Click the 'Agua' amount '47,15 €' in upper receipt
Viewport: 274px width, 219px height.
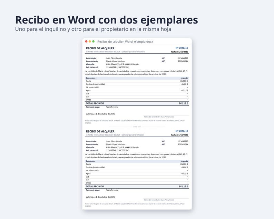(x=185, y=90)
